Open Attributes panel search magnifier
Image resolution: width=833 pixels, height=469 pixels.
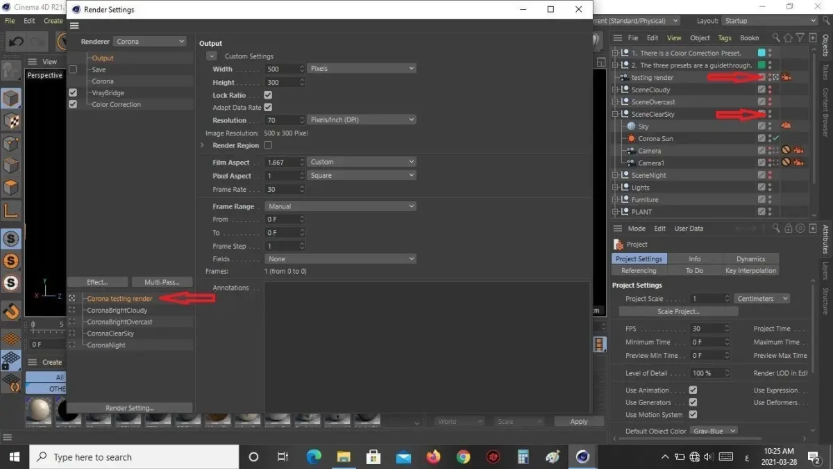tap(776, 228)
